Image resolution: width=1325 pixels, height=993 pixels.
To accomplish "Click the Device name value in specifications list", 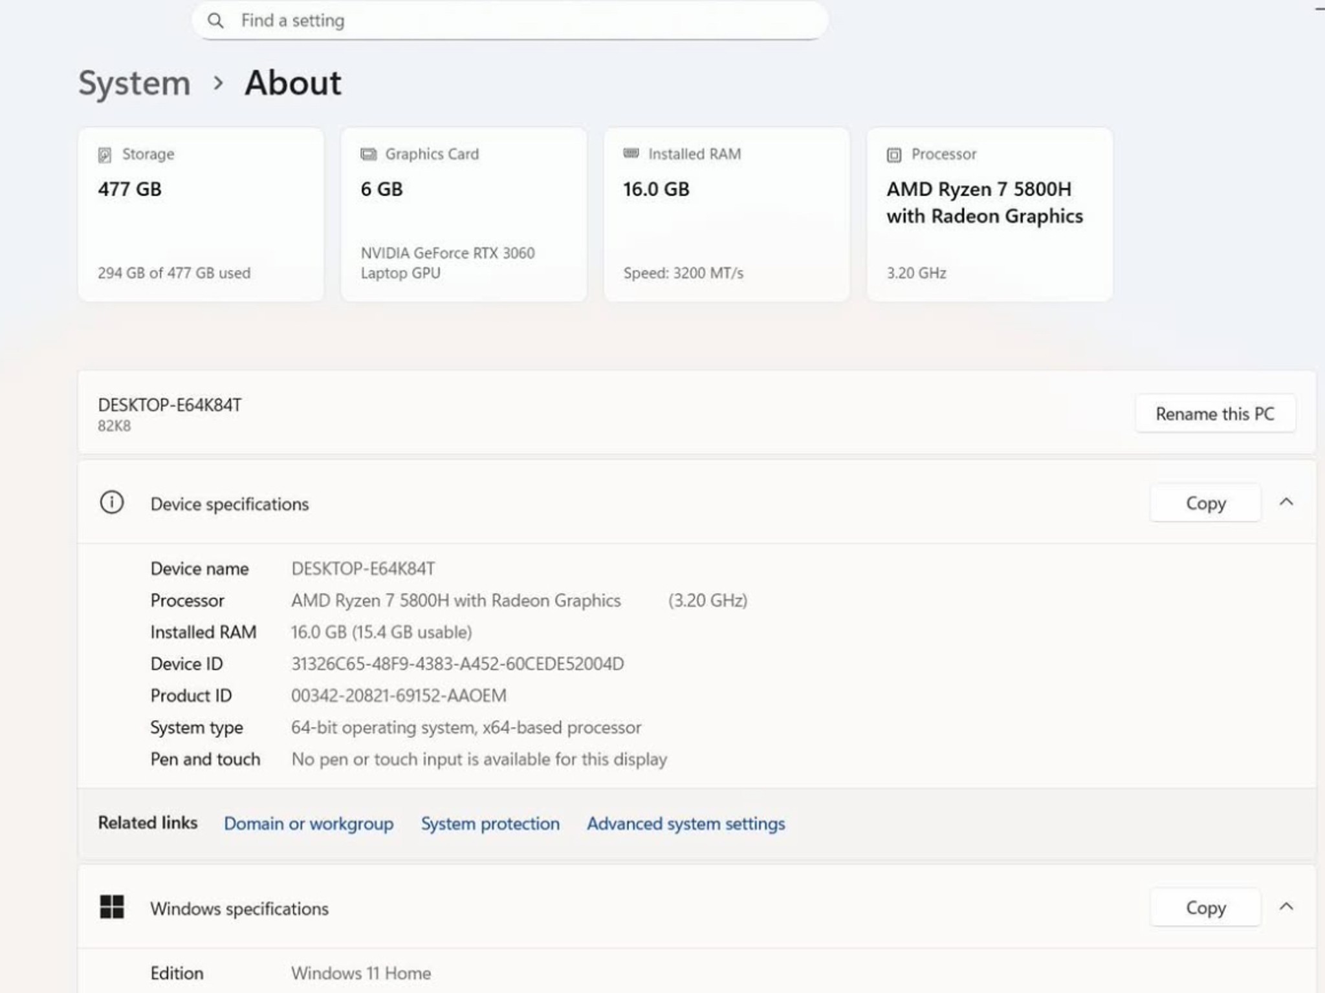I will tap(363, 569).
